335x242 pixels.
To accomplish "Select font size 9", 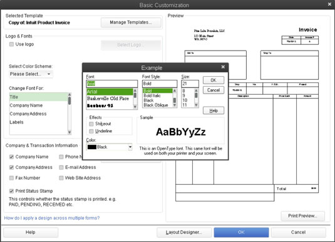I will 188,95.
